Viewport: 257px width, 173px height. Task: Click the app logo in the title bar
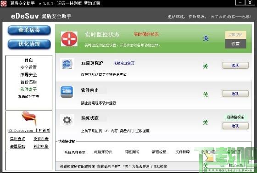tap(3, 3)
